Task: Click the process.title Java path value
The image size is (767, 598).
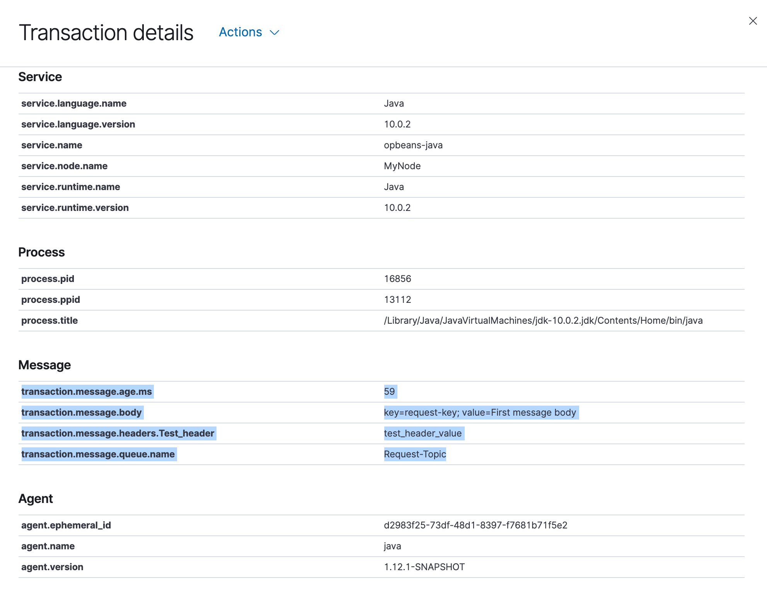Action: coord(543,321)
